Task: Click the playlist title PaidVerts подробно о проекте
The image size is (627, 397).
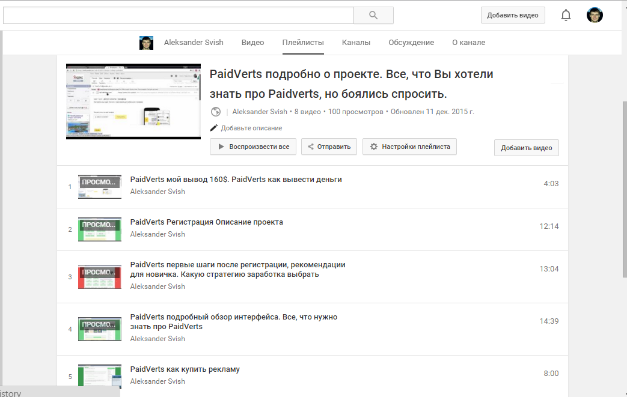Action: tap(352, 84)
